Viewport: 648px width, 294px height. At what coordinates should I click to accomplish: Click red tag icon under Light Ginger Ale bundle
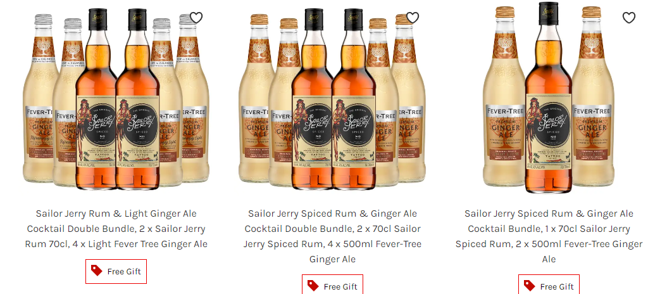tap(97, 271)
